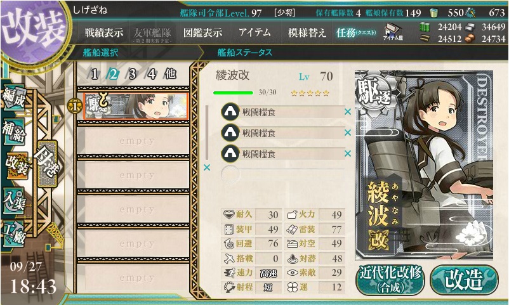Remove the third 戦闘糧食 with its X
The width and height of the screenshot is (509, 305).
pos(348,153)
